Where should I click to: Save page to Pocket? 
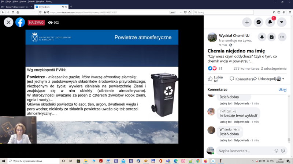[185, 12]
